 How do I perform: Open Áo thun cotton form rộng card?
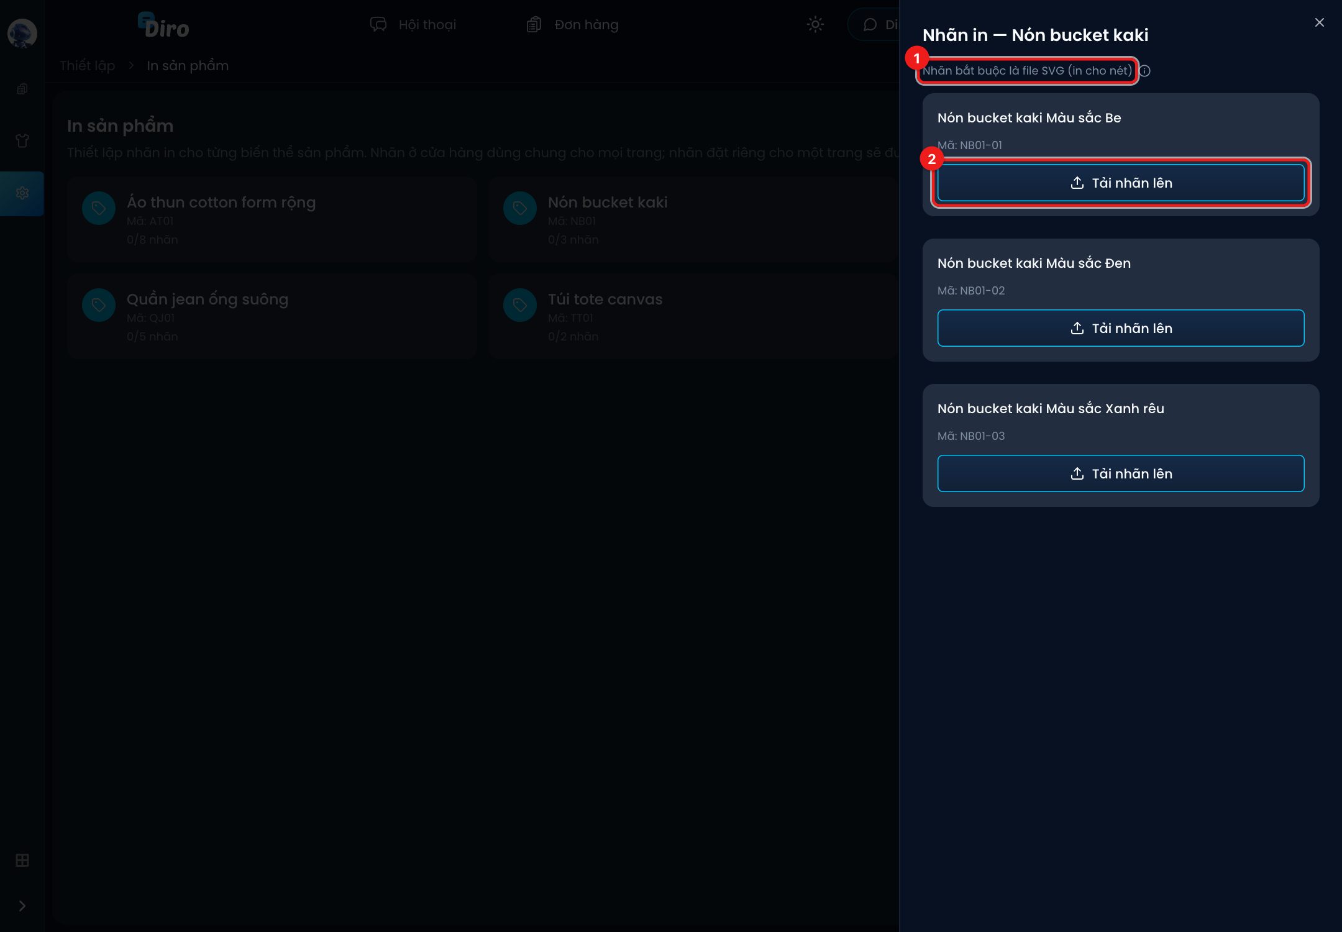click(x=272, y=219)
